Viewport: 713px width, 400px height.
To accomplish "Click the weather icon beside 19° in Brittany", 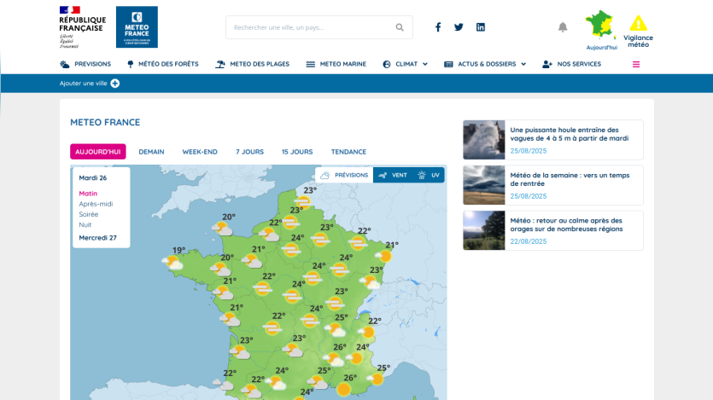I will point(172,263).
